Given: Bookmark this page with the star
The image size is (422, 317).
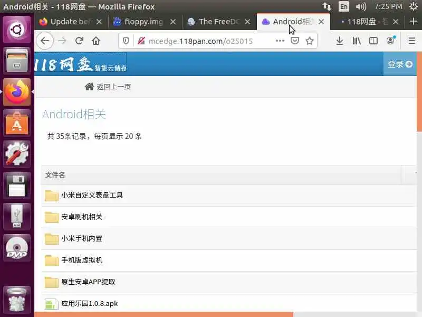Looking at the screenshot, I should coord(310,41).
